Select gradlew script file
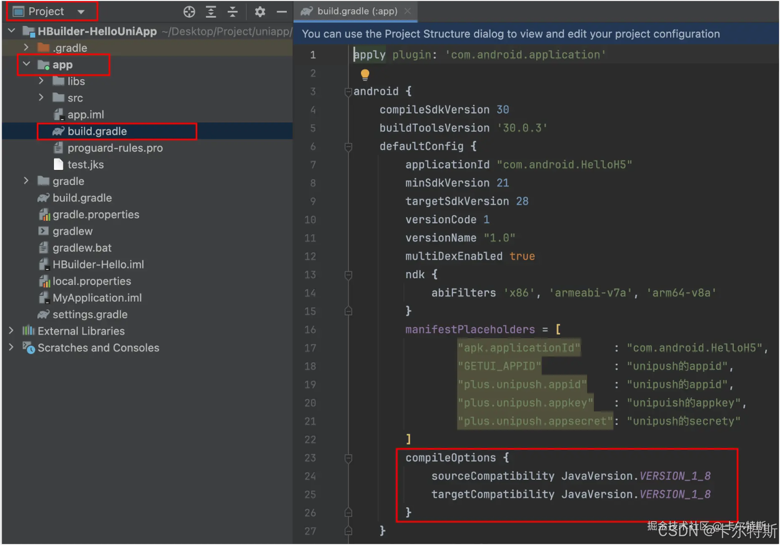This screenshot has height=545, width=780. pos(73,231)
